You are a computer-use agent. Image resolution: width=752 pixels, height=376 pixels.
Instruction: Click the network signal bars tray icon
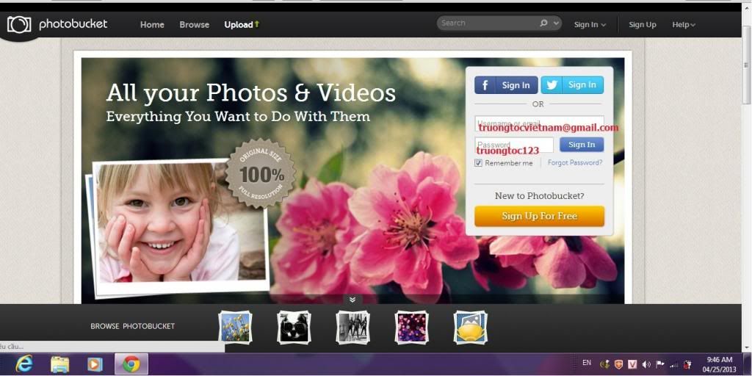[x=674, y=364]
